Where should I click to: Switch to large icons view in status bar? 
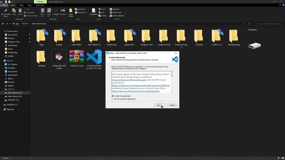pos(283,158)
